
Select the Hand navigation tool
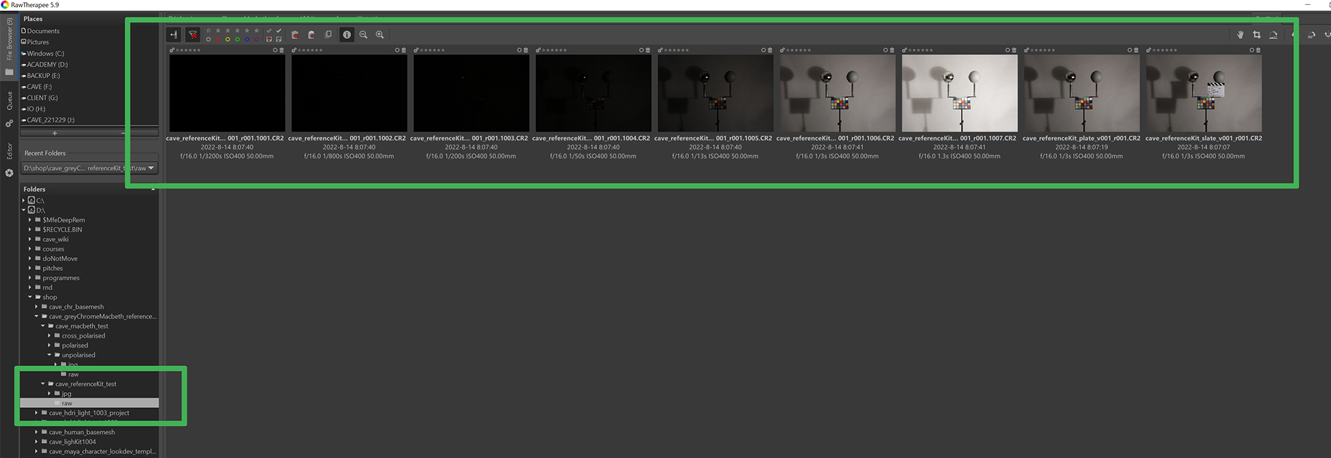pyautogui.click(x=1240, y=34)
